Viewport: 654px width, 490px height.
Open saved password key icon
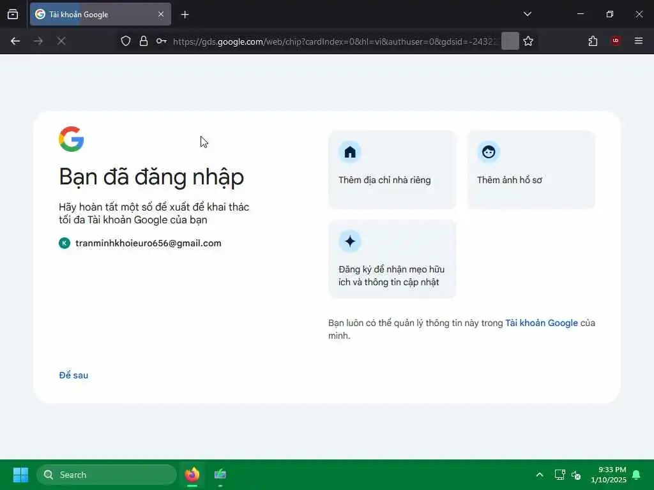(x=162, y=41)
